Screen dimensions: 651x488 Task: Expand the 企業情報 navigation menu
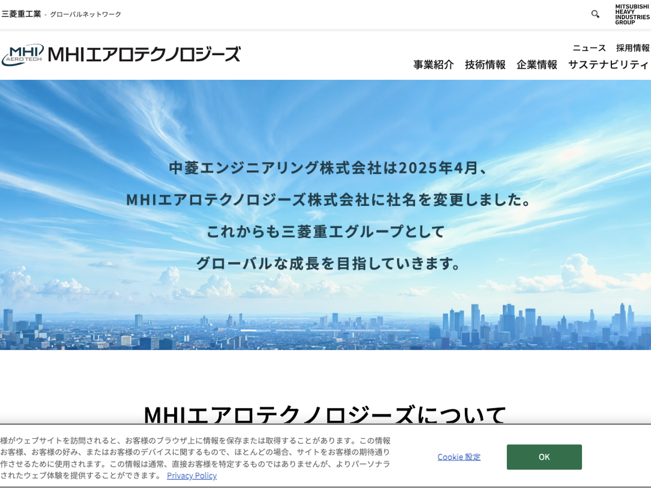click(x=537, y=65)
